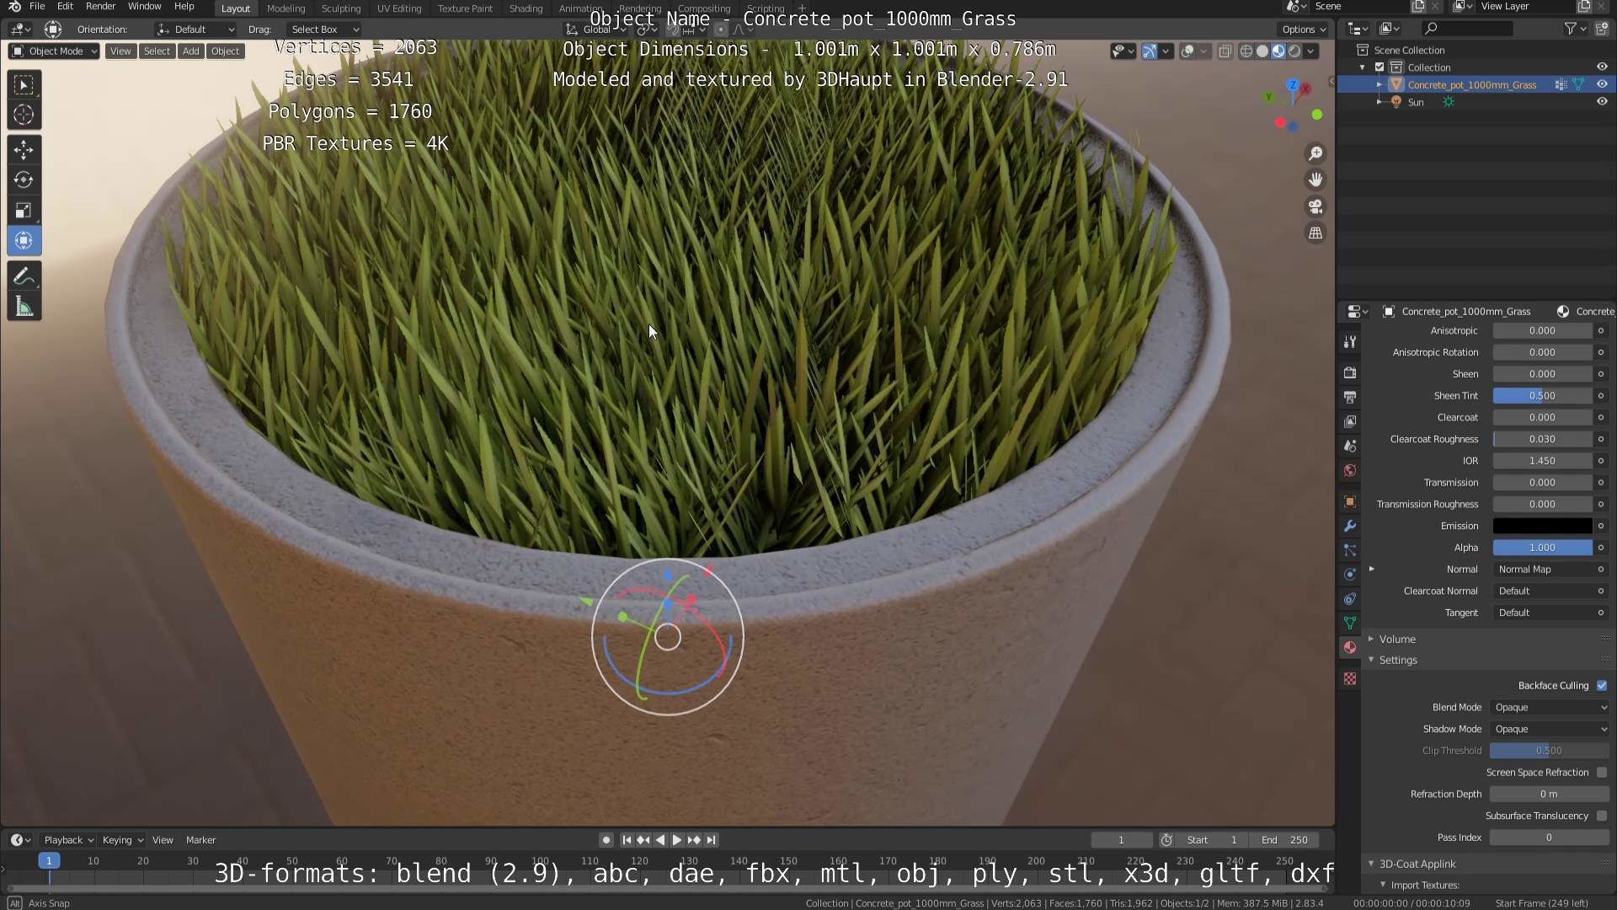Uncheck the Collection exclude checkbox

tap(1380, 67)
